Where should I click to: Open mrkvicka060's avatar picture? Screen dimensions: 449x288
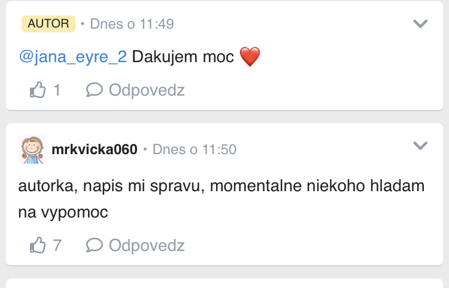click(x=33, y=149)
